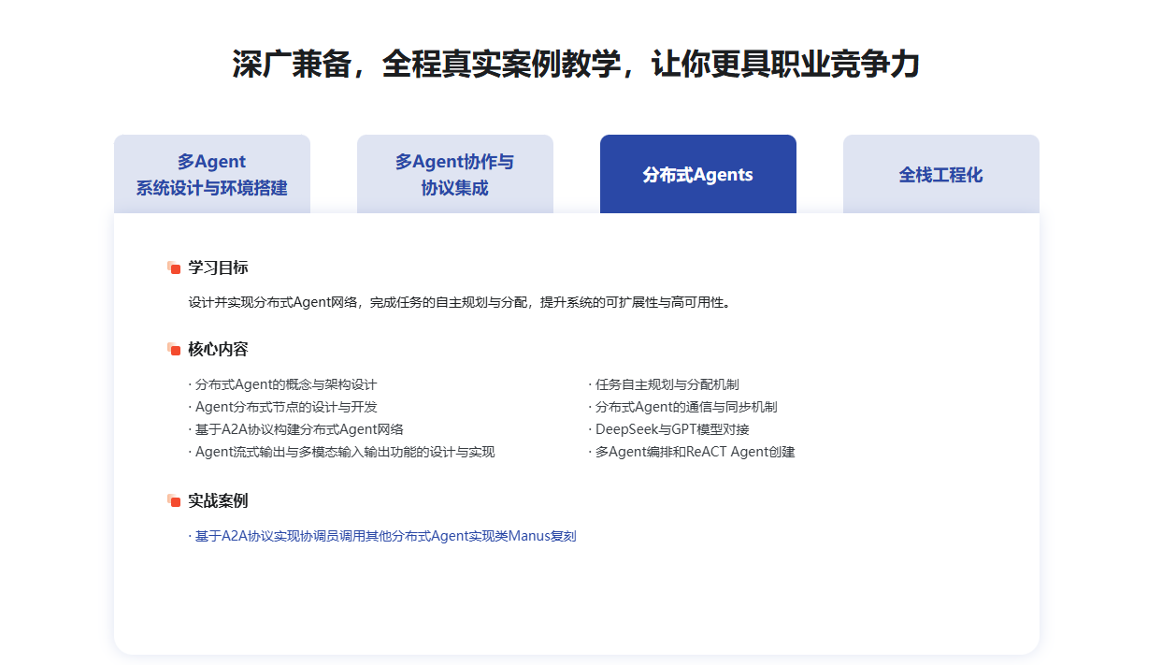
Task: Click the 分布式Agent的通信与同步机制 item
Action: pyautogui.click(x=685, y=407)
